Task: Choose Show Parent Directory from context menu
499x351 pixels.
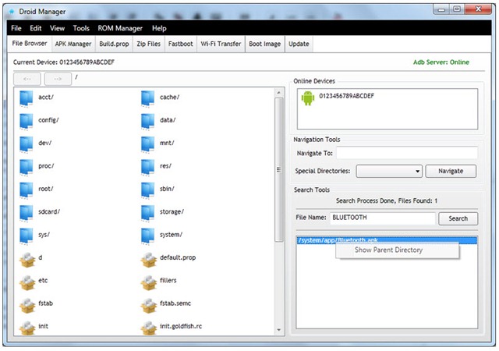Action: click(x=398, y=250)
